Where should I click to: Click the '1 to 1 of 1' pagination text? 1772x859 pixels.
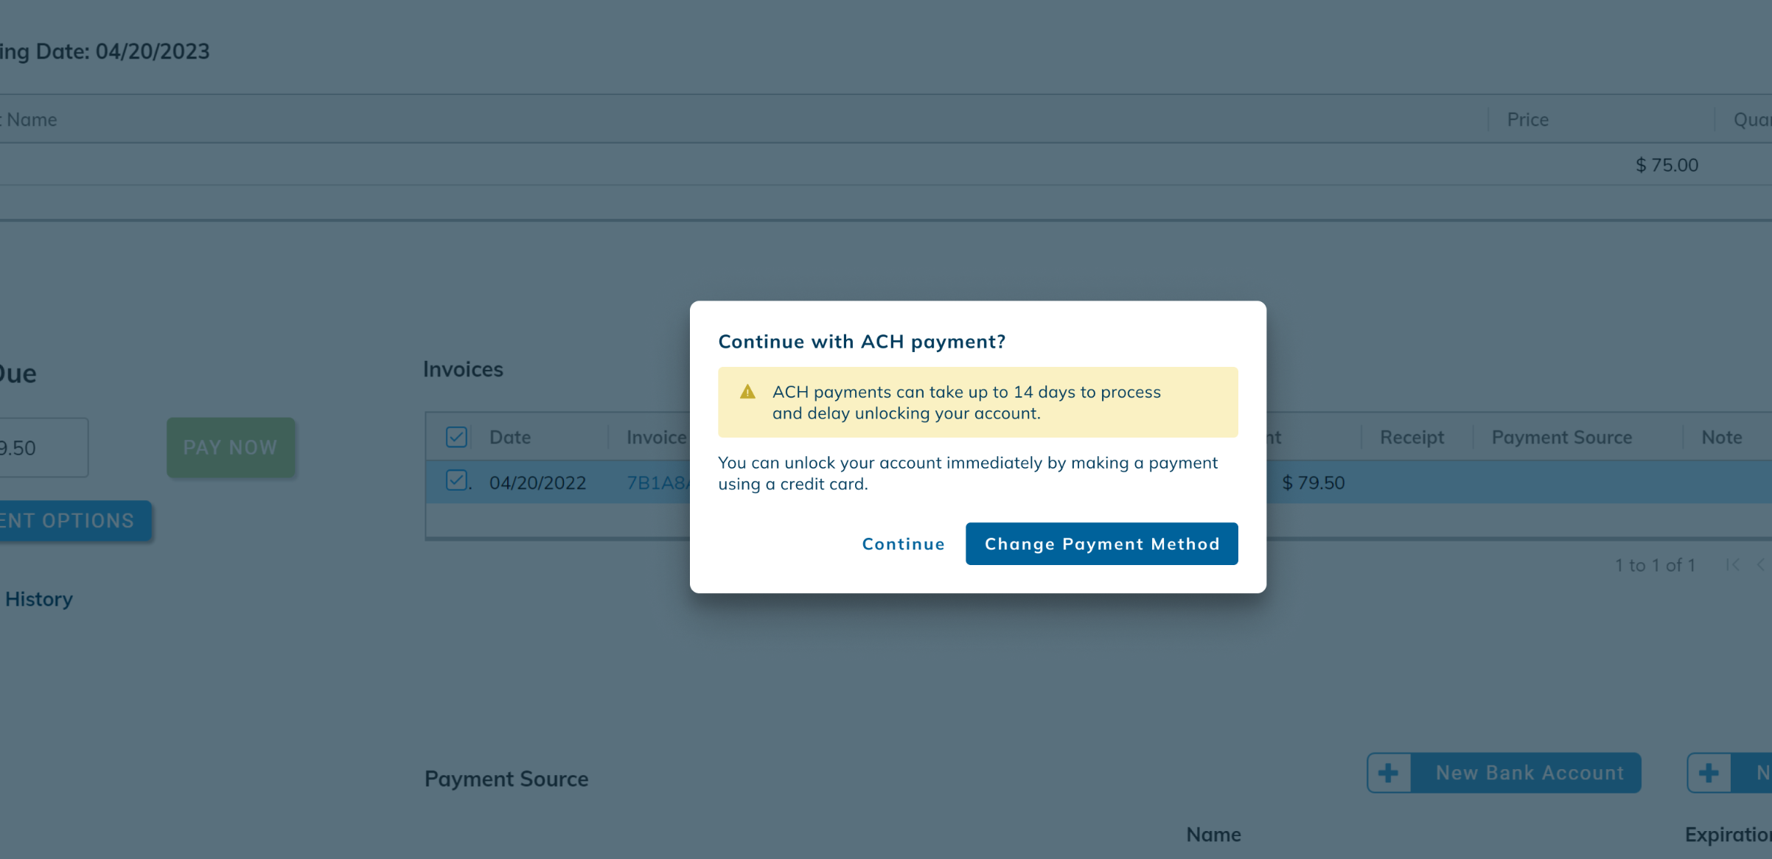pos(1656,565)
